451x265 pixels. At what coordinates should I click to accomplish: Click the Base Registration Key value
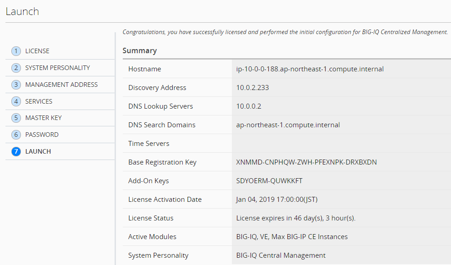(306, 162)
